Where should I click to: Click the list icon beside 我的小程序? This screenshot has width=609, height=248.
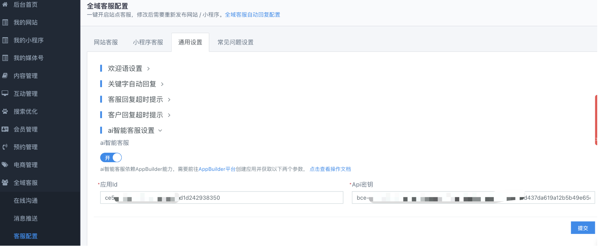[5, 40]
